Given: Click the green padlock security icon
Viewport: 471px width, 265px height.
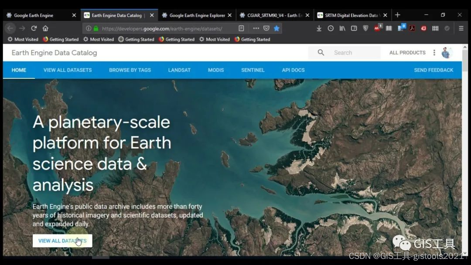Looking at the screenshot, I should [96, 28].
